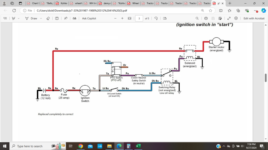Add this page to favorites star
This screenshot has height=150, width=268.
210,11
